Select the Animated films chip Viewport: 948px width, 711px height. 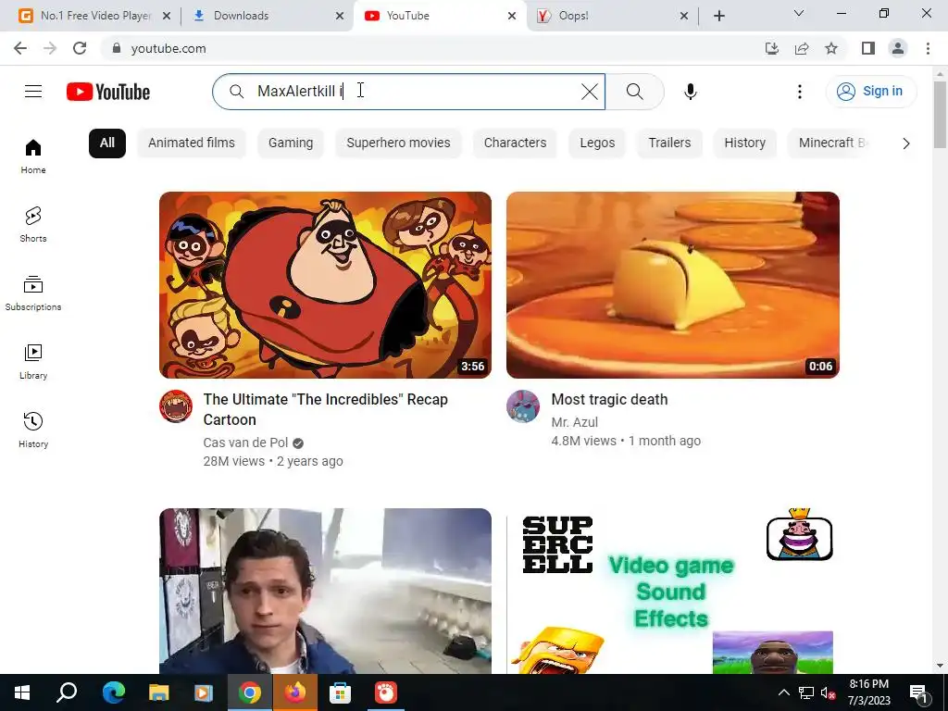[191, 143]
